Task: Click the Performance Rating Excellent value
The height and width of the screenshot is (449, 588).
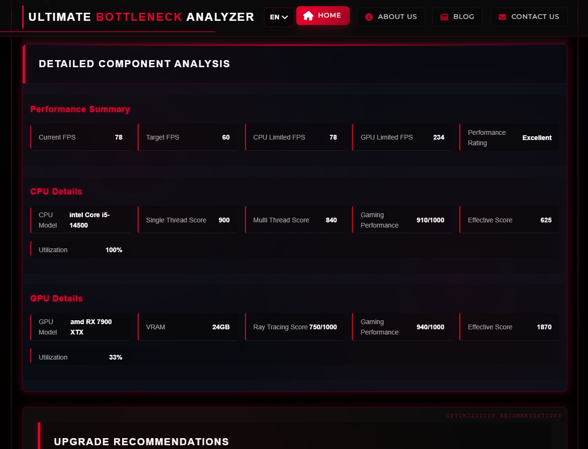Action: (x=537, y=138)
